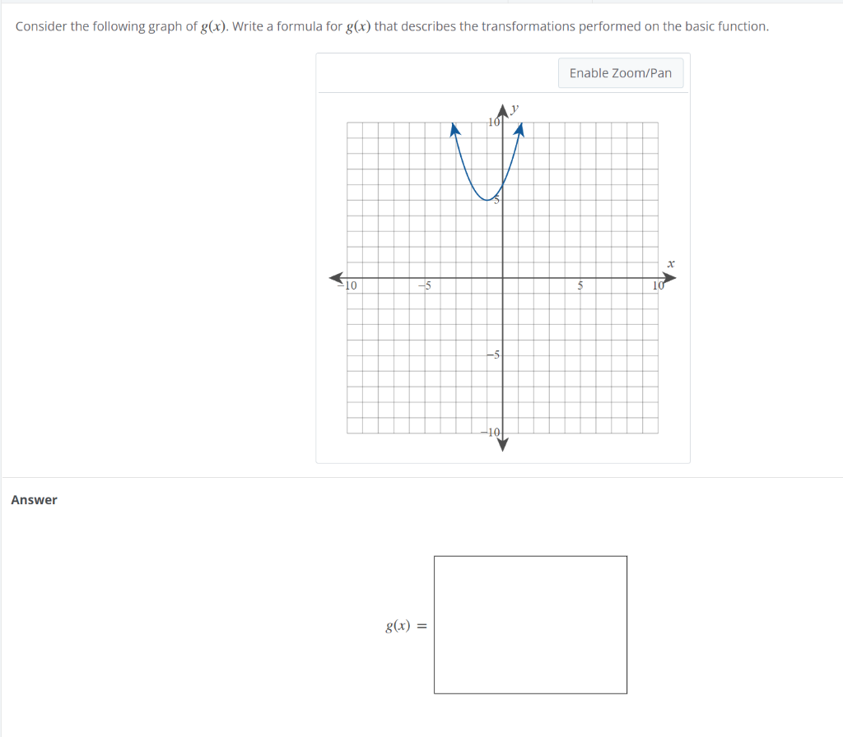Click inside the g(x) answer box
843x737 pixels.
[x=530, y=623]
